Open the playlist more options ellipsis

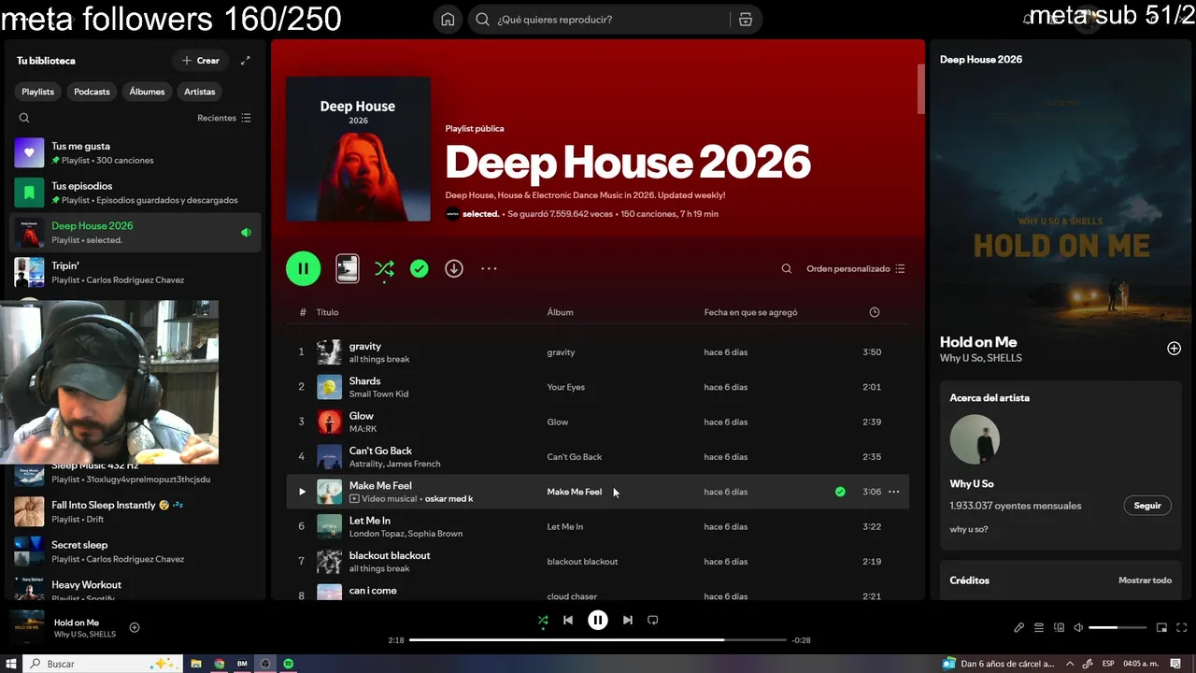click(489, 268)
